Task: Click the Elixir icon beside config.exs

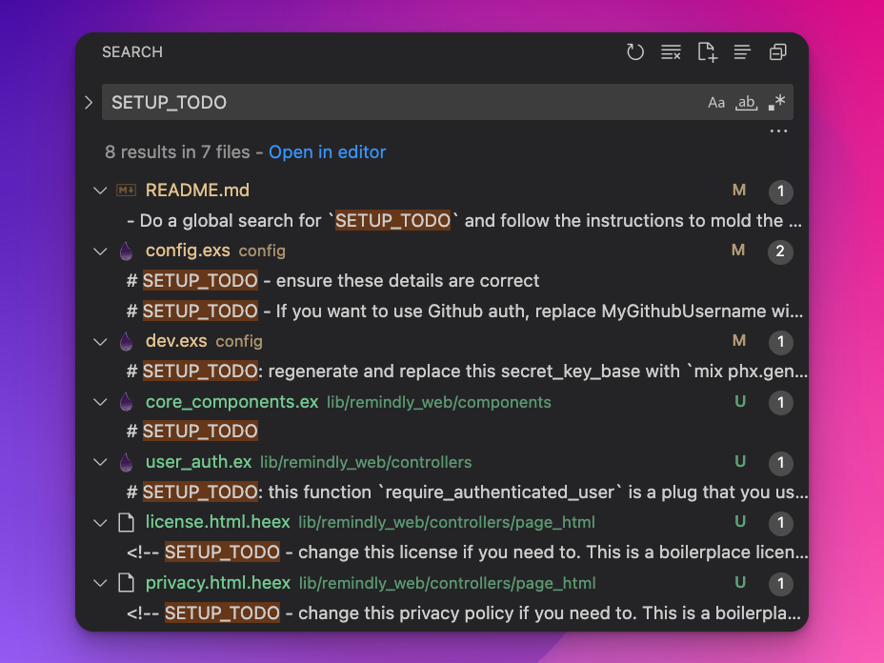Action: tap(126, 251)
